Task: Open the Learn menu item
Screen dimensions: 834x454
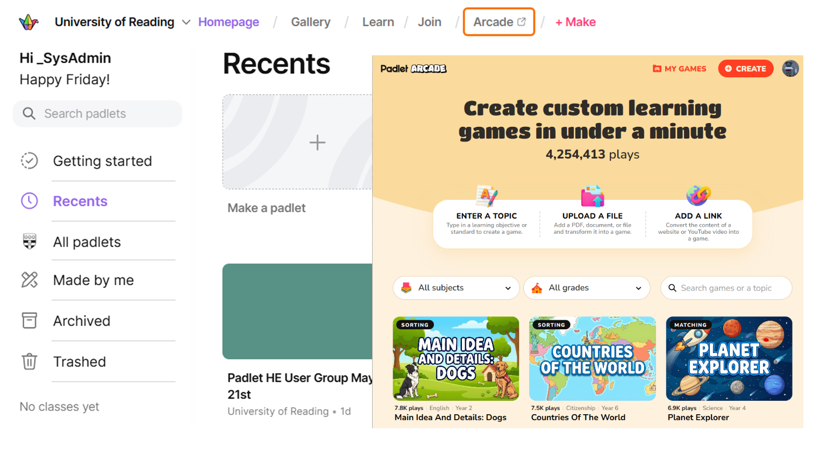Action: pyautogui.click(x=378, y=22)
